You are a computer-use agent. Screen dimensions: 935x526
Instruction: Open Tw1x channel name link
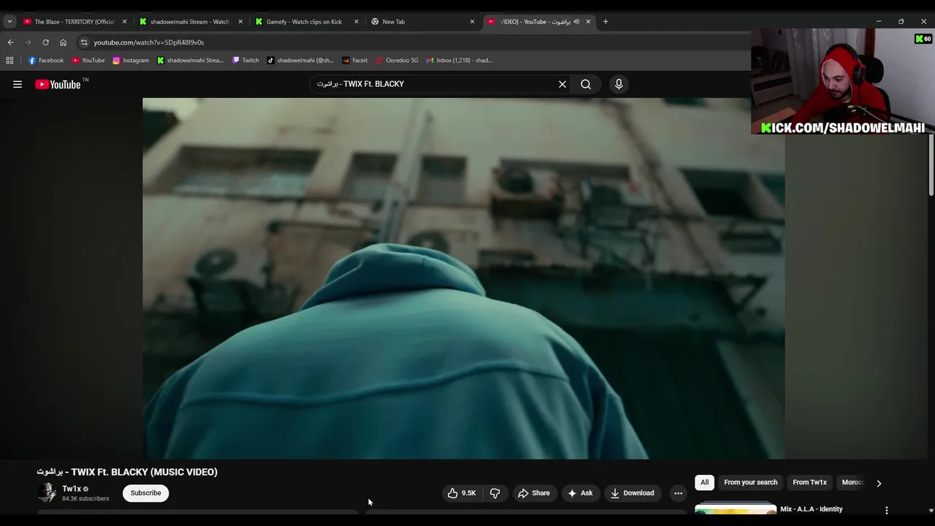[x=72, y=489]
